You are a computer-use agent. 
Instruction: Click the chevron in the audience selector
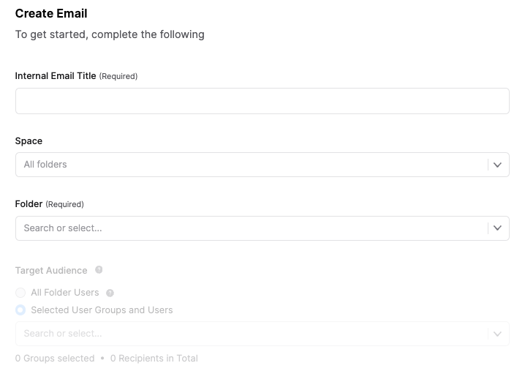pos(497,334)
